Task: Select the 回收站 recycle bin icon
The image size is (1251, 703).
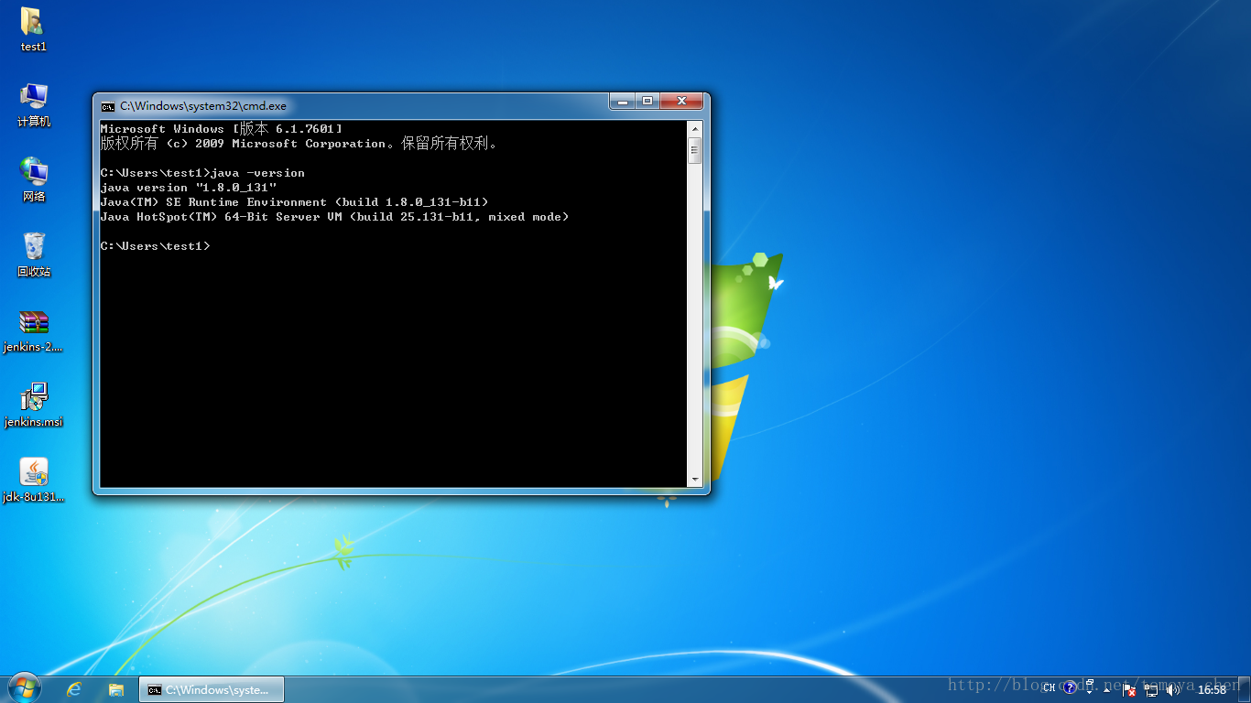Action: click(x=34, y=254)
